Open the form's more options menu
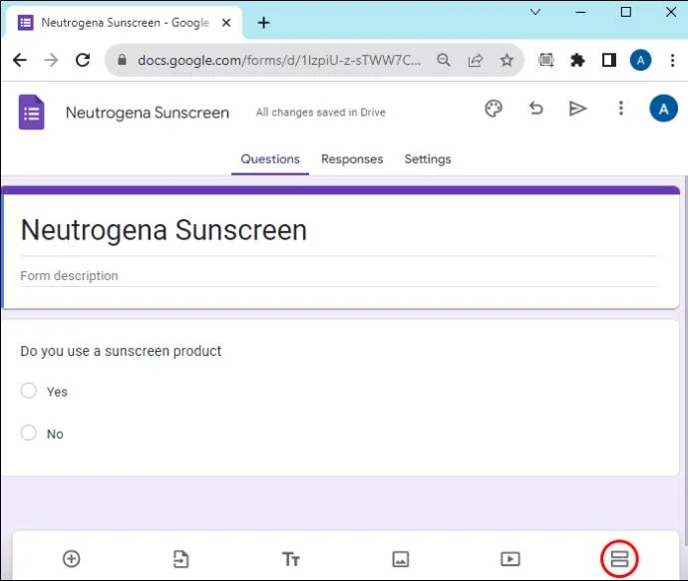Image resolution: width=688 pixels, height=581 pixels. point(620,108)
